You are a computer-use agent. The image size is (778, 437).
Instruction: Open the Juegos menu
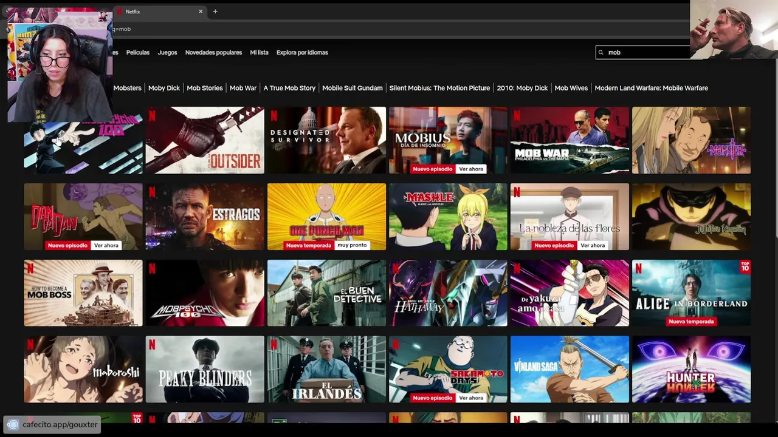click(x=167, y=53)
